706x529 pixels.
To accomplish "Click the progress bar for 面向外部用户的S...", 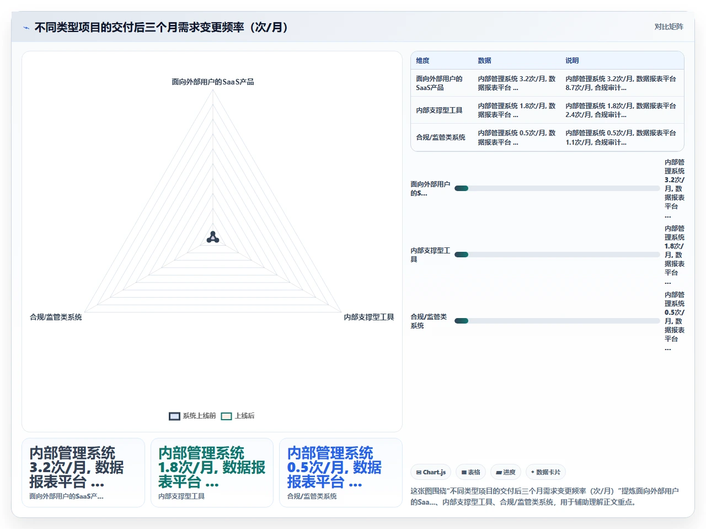I will pyautogui.click(x=557, y=188).
